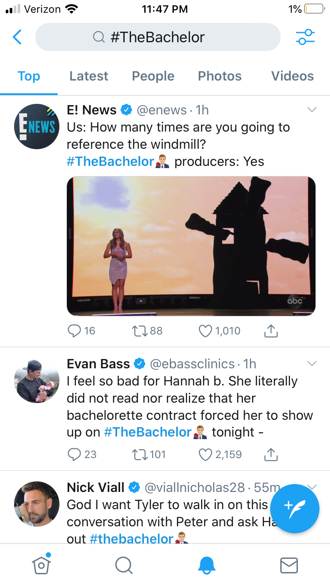The height and width of the screenshot is (587, 330).
Task: Compose a new tweet
Action: [294, 508]
